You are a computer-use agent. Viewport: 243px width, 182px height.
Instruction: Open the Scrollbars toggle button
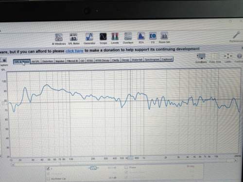click(201, 58)
